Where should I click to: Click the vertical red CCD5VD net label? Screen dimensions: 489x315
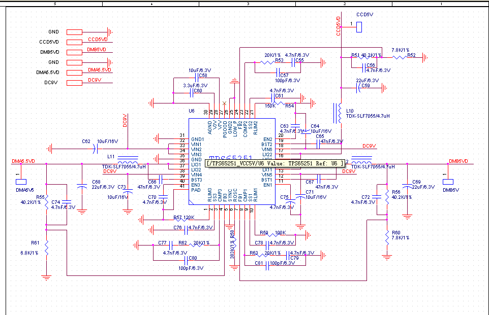coord(339,26)
